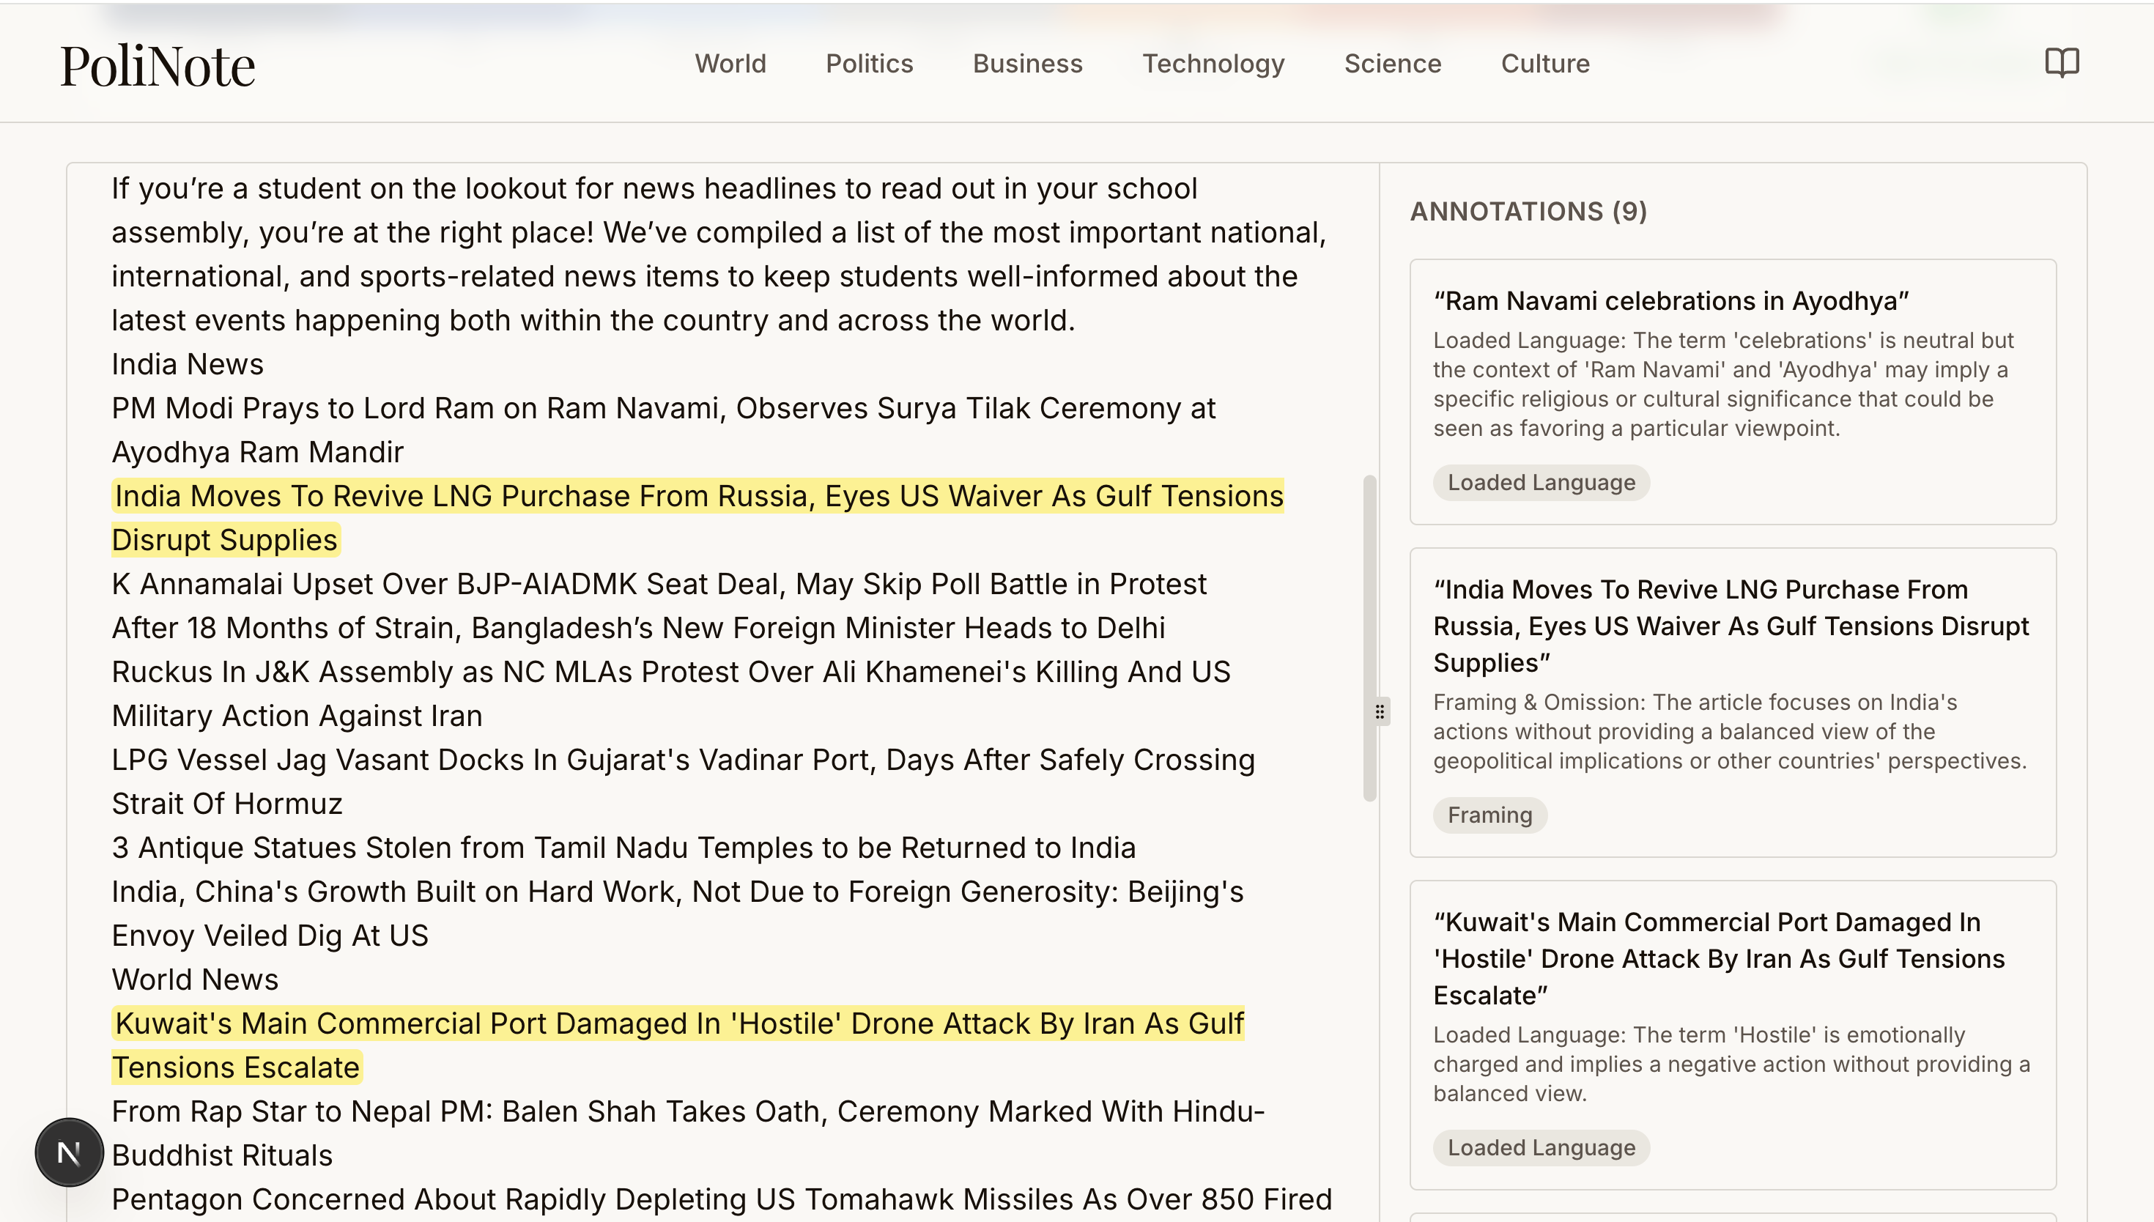Click the highlighted India LNG Purchase headline
Image resolution: width=2154 pixels, height=1222 pixels.
coord(698,496)
